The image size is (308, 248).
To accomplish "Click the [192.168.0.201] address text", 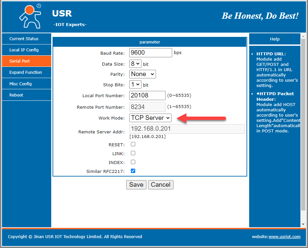I will pos(147,137).
